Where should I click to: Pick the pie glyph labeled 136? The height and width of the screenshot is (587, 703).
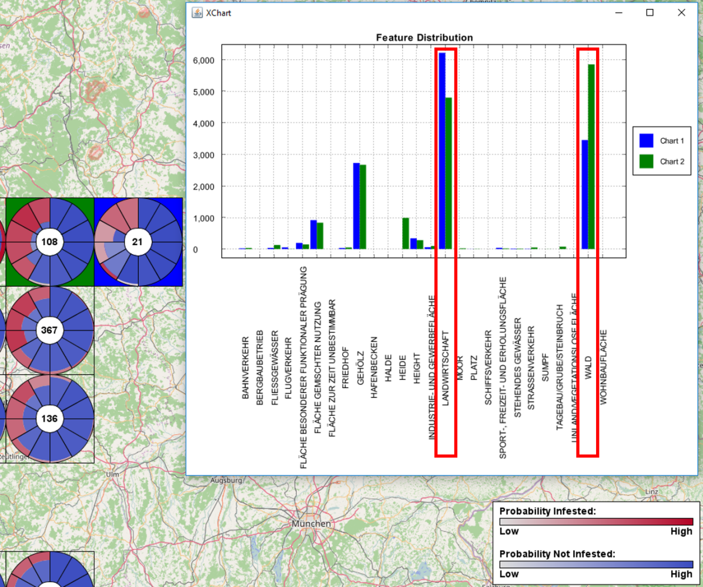[50, 418]
